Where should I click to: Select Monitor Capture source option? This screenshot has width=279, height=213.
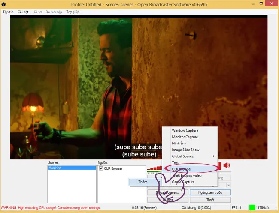click(185, 137)
